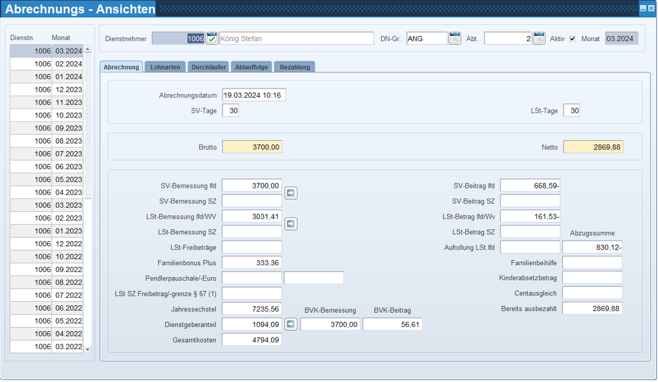Select list row for month 09.2023
The image size is (658, 382).
coord(46,128)
